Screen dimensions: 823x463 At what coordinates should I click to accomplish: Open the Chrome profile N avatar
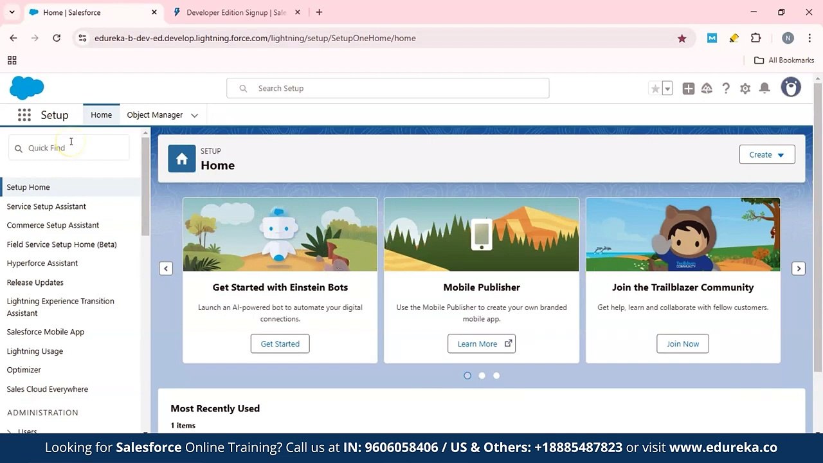pyautogui.click(x=788, y=38)
